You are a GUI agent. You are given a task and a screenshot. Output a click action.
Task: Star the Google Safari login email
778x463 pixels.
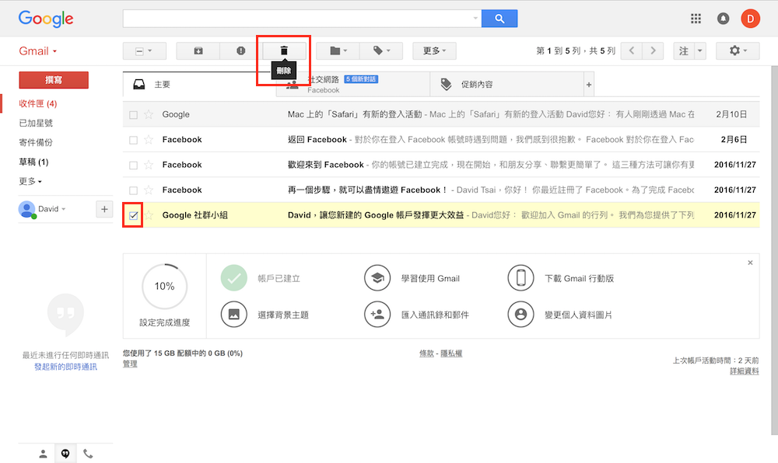(x=149, y=115)
